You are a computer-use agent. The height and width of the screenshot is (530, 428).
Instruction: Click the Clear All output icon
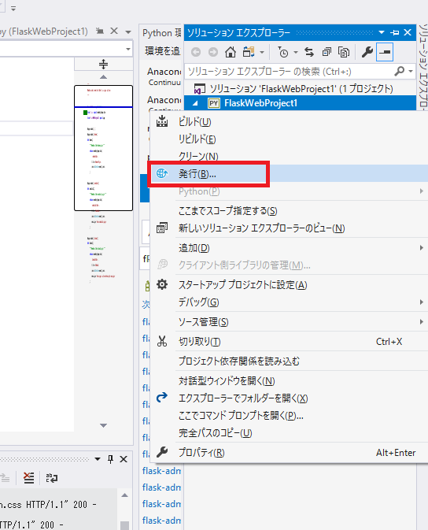click(28, 478)
